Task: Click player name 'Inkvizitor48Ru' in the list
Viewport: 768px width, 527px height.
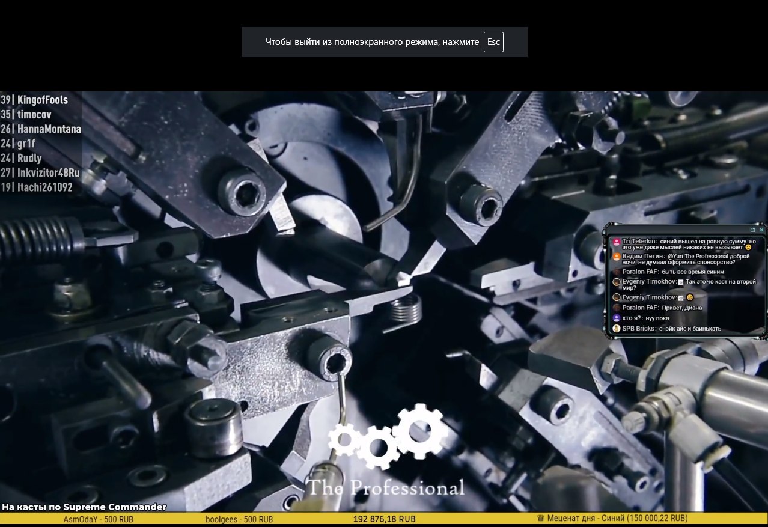Action: (49, 173)
